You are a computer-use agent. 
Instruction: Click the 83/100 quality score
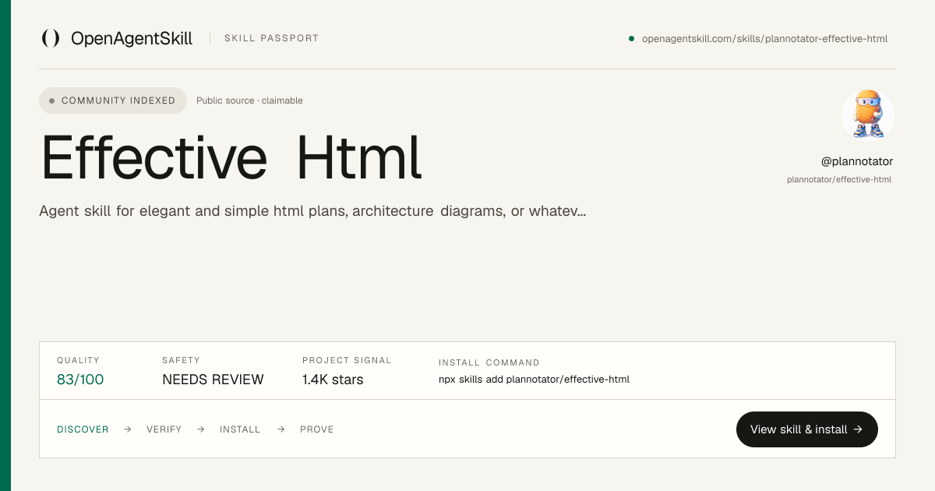(80, 380)
